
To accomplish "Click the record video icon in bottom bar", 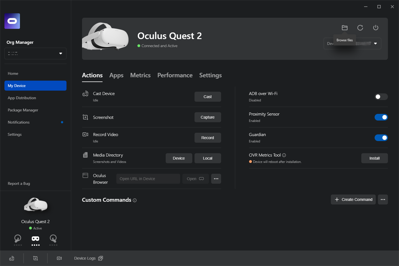I will tap(59, 258).
